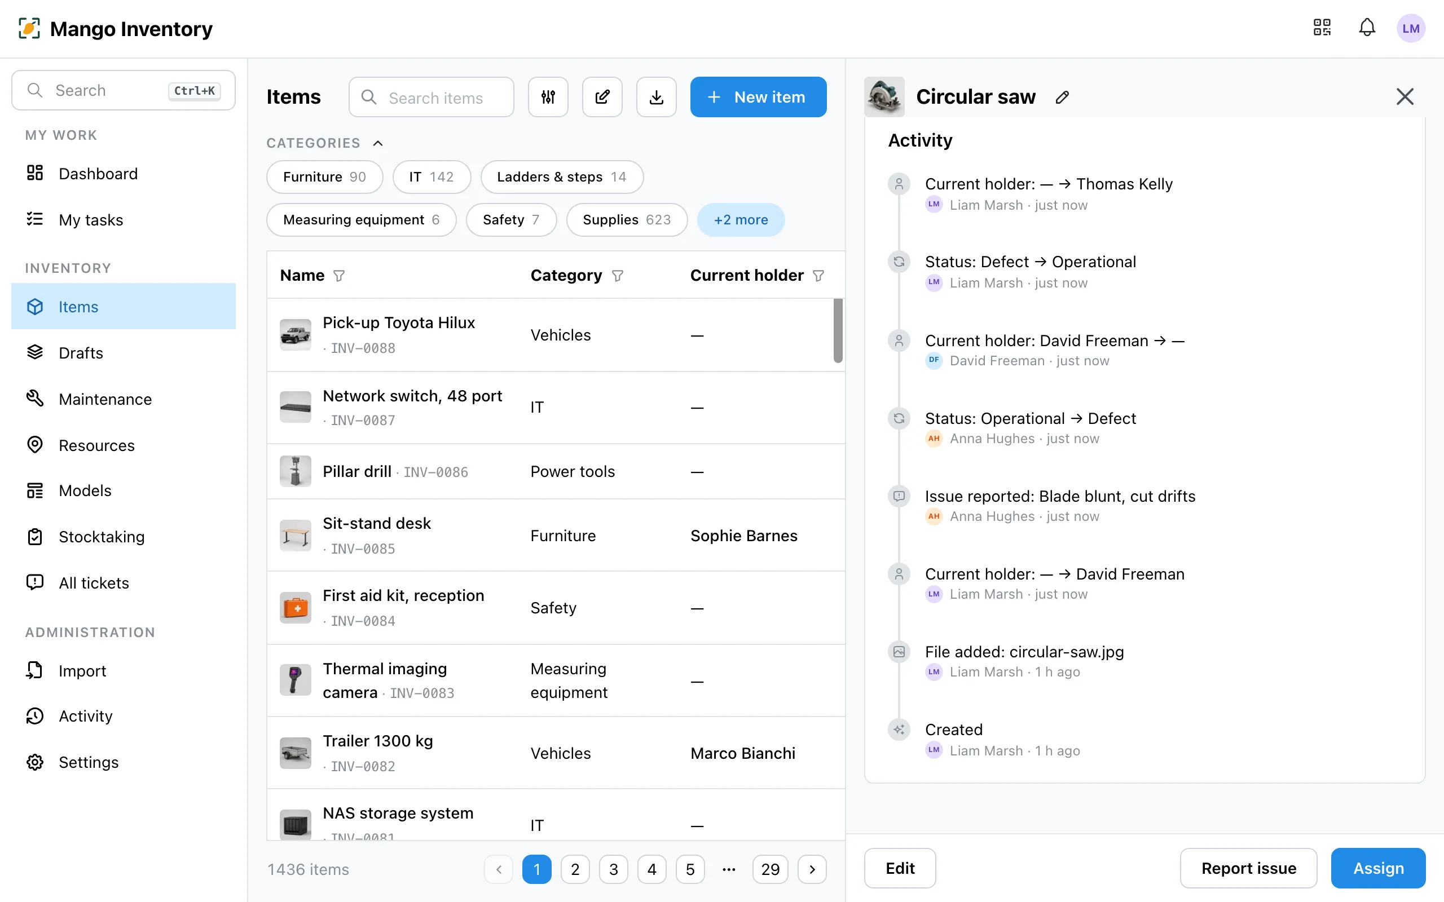Jump to page 29

pos(771,869)
